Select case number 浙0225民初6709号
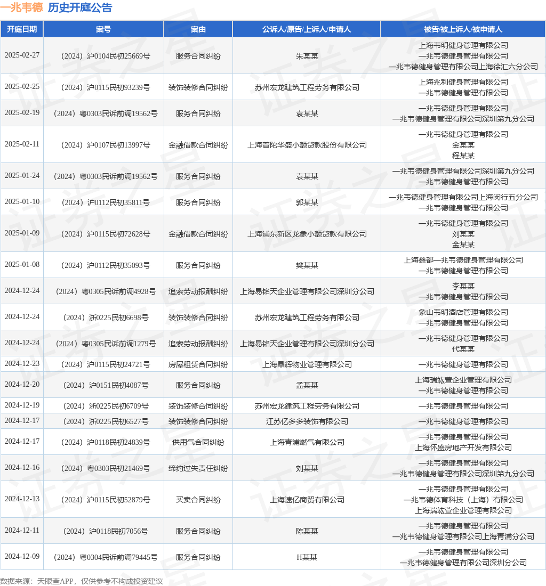The height and width of the screenshot is (586, 546). coord(106,406)
